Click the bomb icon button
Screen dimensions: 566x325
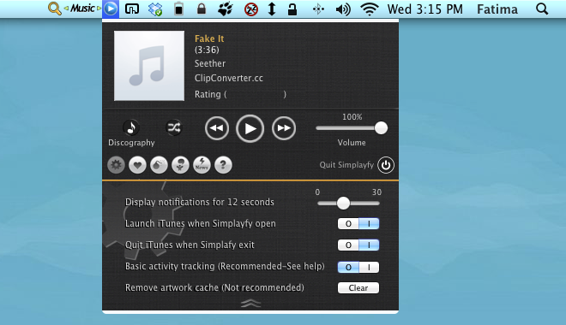click(159, 165)
